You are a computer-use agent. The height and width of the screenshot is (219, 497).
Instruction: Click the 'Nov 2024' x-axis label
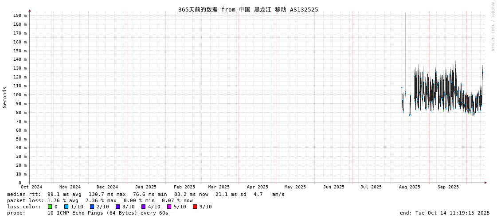(x=70, y=187)
